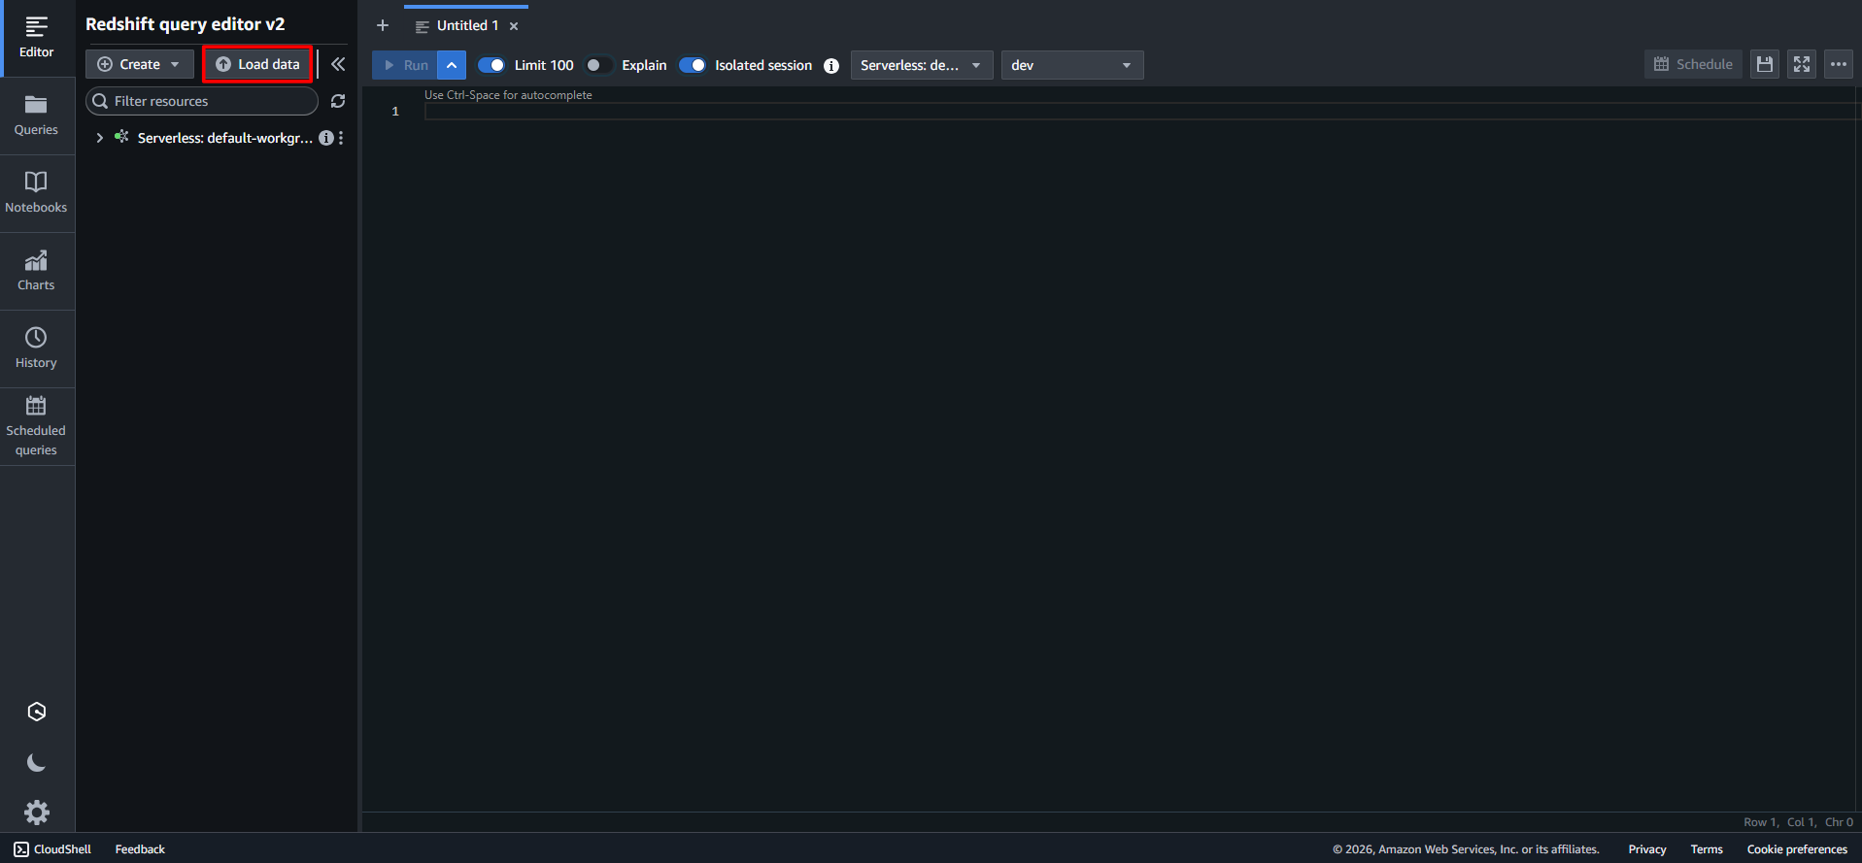The image size is (1862, 863).
Task: Open the Queries folder in sidebar
Action: coord(36,116)
